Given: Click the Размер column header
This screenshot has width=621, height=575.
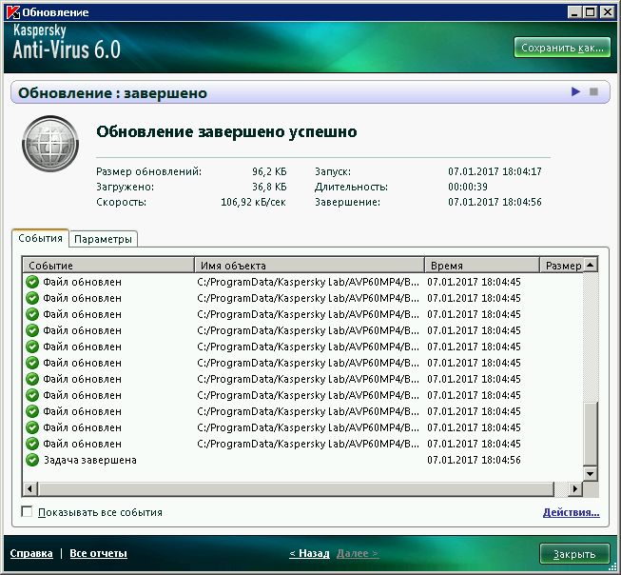Looking at the screenshot, I should [x=562, y=266].
